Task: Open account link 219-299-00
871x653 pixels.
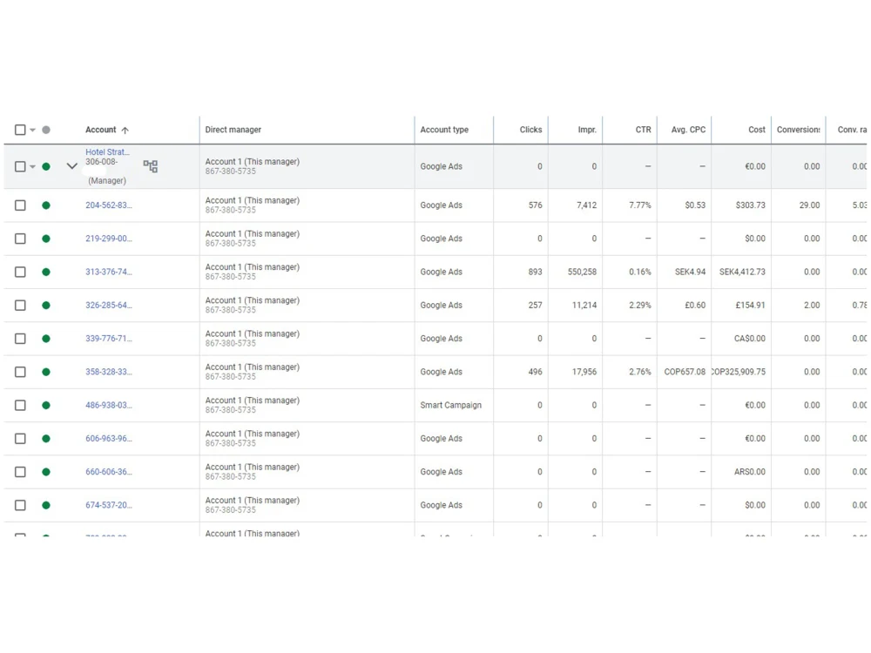Action: tap(109, 239)
